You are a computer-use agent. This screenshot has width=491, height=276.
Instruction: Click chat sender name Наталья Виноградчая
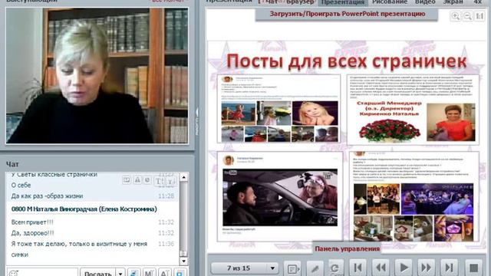click(x=84, y=209)
